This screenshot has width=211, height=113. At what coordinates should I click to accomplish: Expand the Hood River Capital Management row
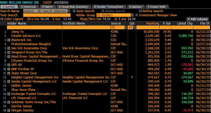(9, 56)
